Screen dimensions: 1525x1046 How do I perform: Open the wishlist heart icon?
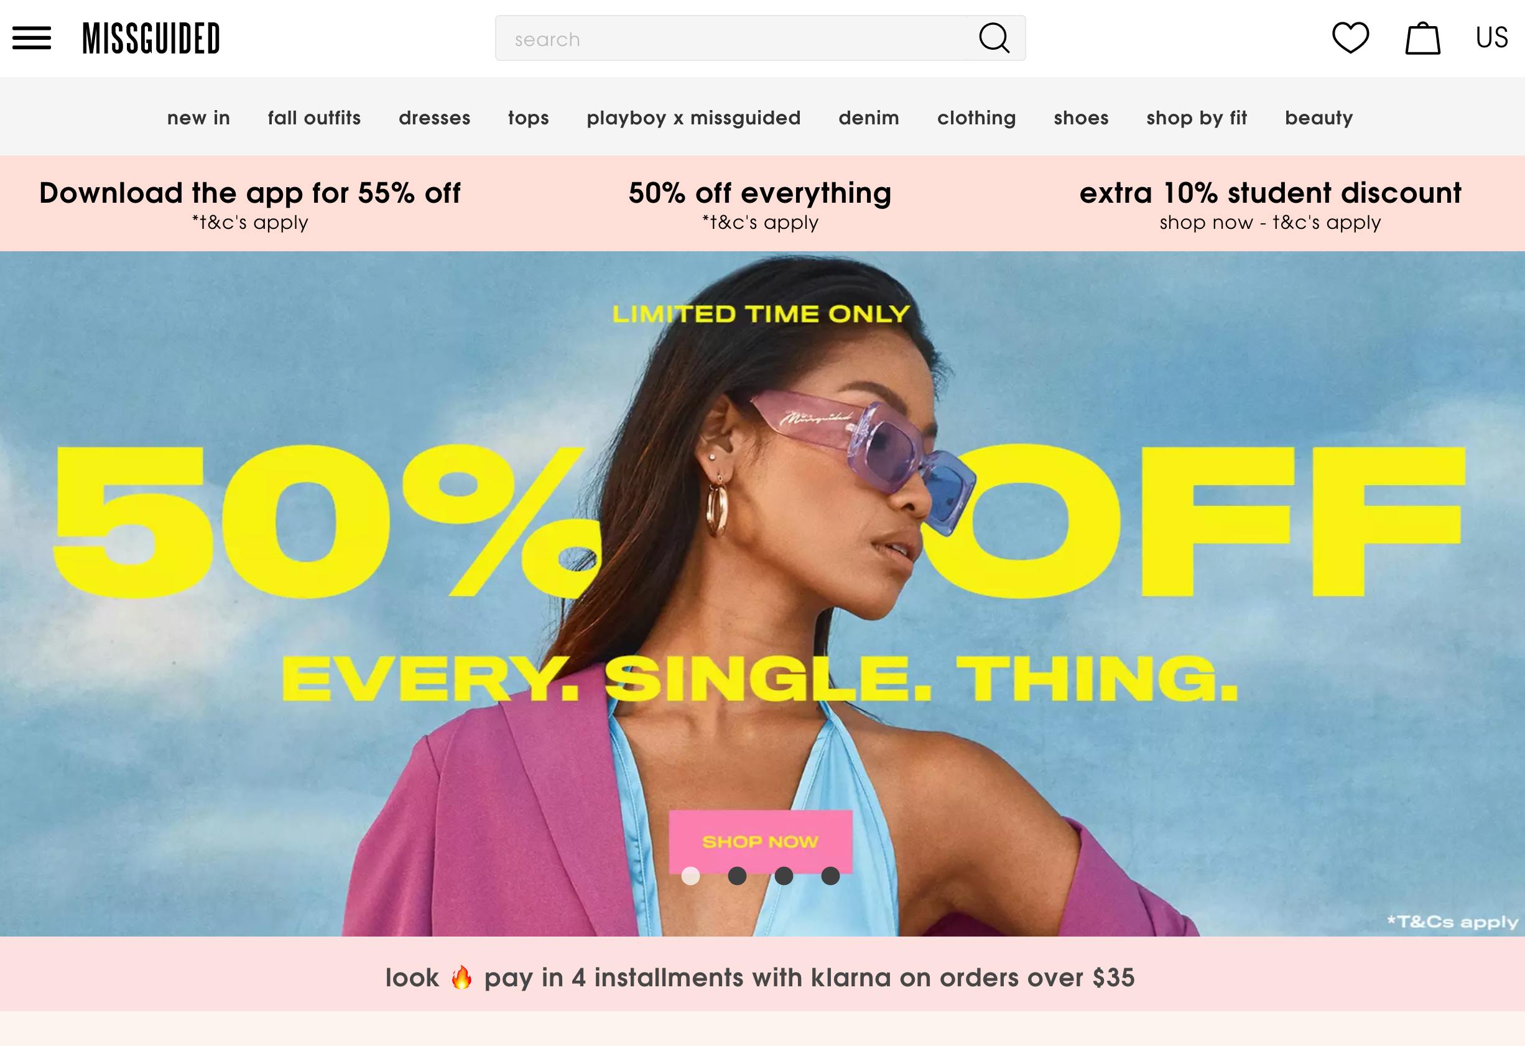click(x=1350, y=37)
